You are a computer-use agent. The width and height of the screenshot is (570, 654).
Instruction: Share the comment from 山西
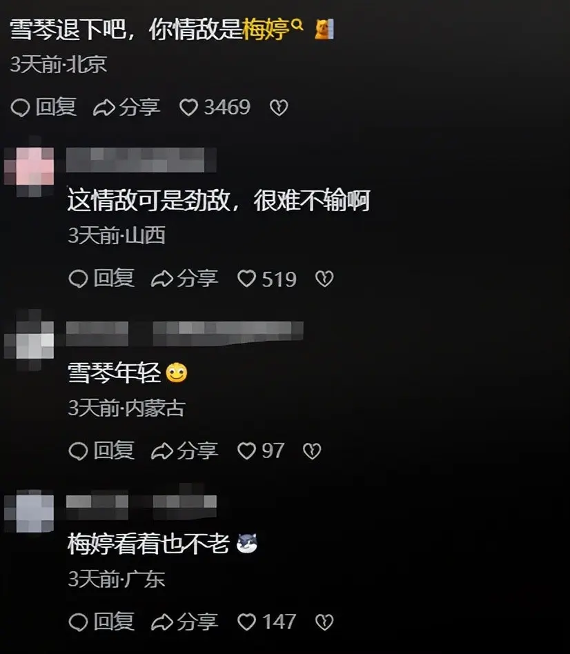click(184, 279)
